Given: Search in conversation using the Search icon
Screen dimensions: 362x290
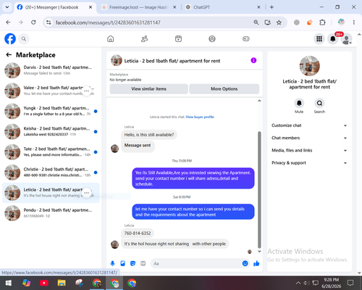Looking at the screenshot, I should [x=319, y=103].
